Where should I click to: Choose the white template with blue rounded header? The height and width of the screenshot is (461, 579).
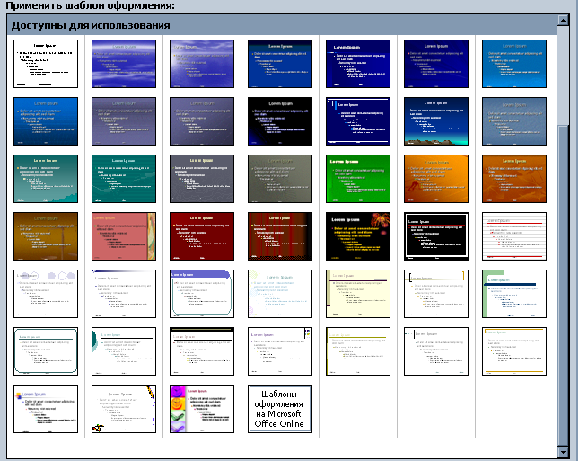click(202, 294)
